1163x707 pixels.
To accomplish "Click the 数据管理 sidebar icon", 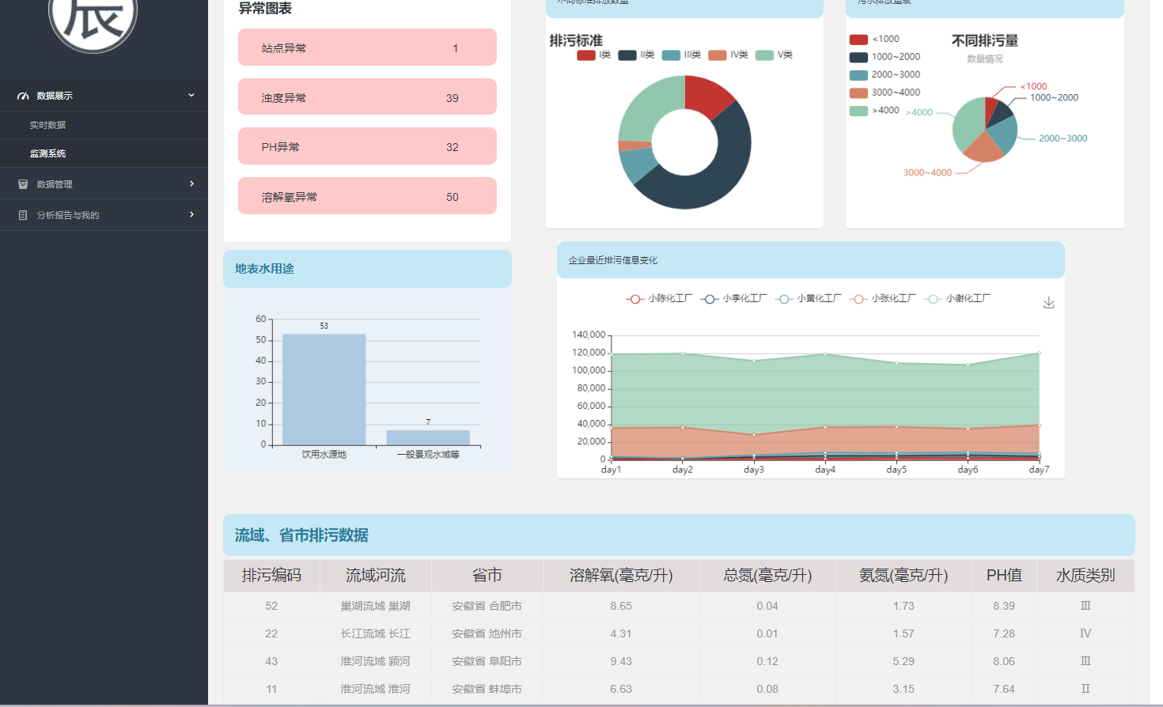I will point(23,184).
